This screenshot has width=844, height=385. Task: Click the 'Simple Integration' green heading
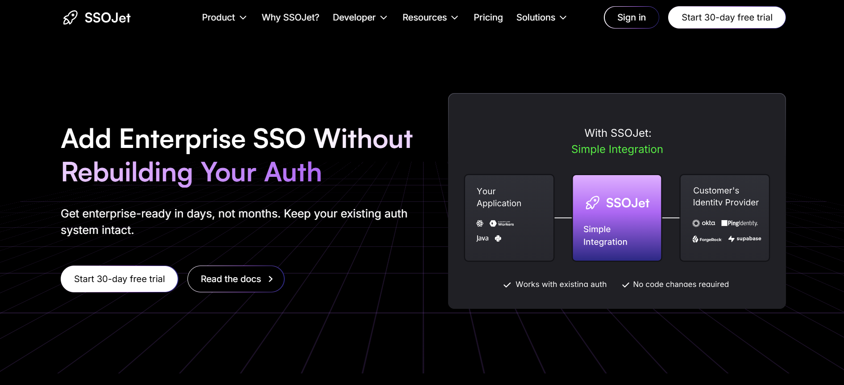click(x=617, y=149)
